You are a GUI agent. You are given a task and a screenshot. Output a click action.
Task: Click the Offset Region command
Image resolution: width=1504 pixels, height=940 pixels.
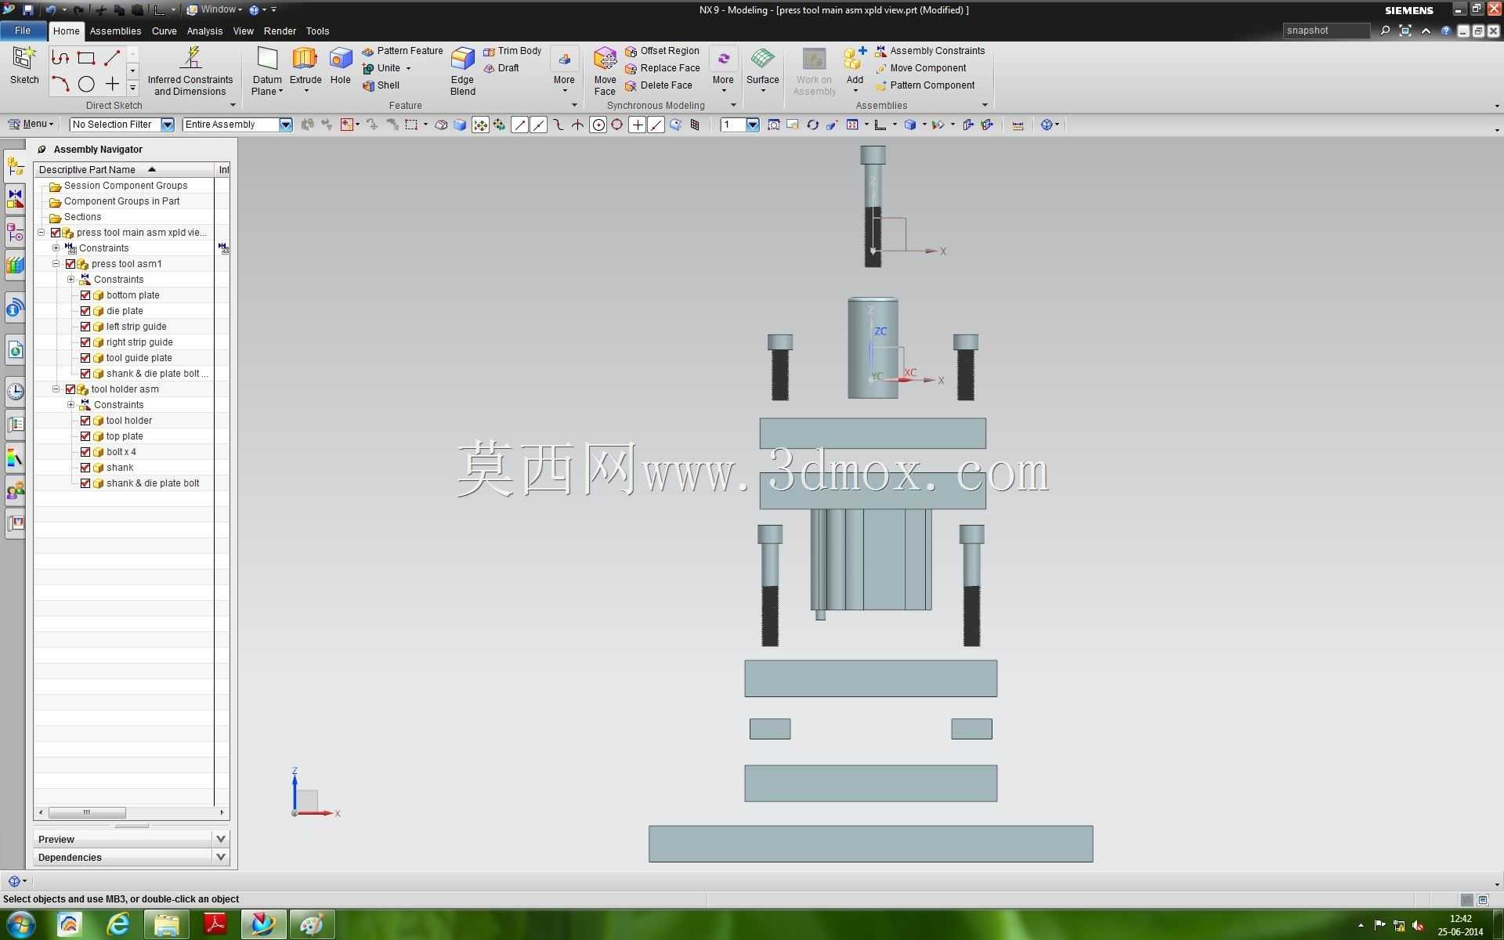pyautogui.click(x=662, y=51)
